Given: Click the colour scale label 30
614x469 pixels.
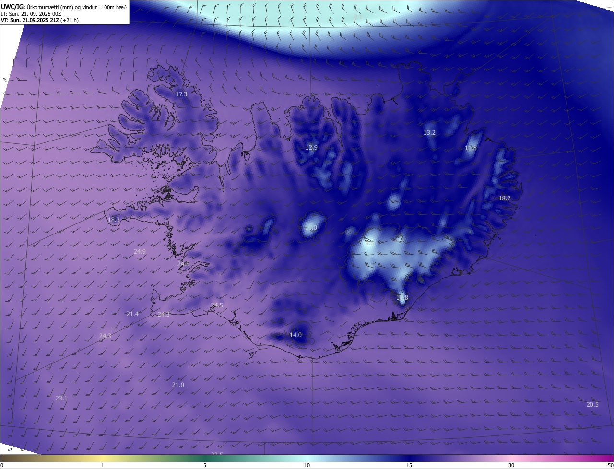Looking at the screenshot, I should tap(511, 465).
